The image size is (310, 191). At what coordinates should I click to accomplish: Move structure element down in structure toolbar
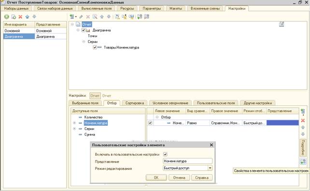click(x=109, y=17)
